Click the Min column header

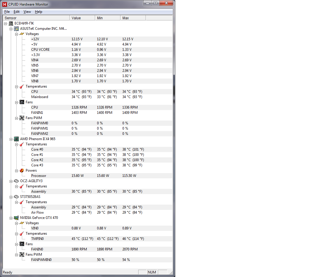(x=108, y=18)
